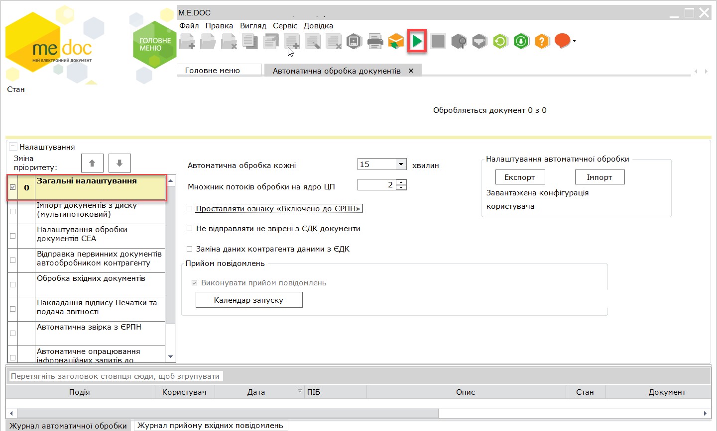Open the dropdown arrow beside chat bubble
Screen dimensions: 717x431
click(574, 41)
